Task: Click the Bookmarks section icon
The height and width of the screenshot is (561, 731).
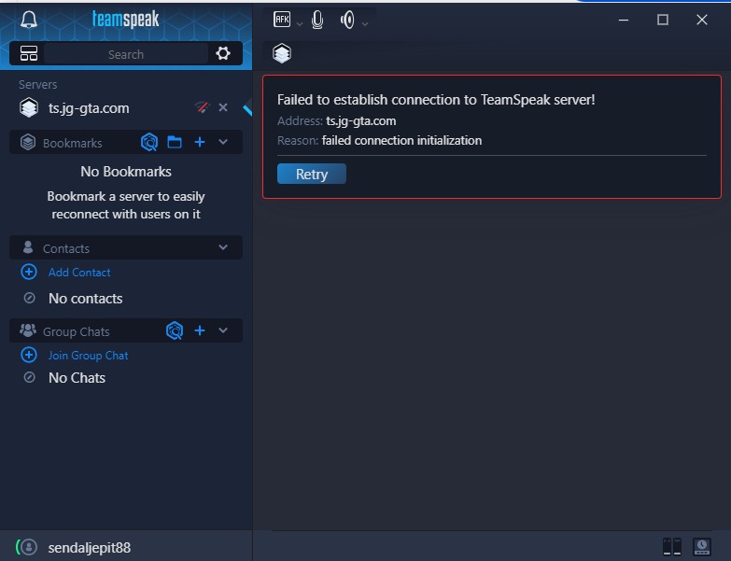Action: pos(28,142)
